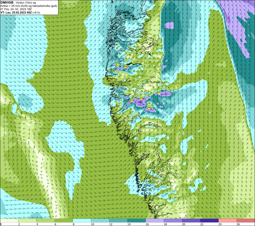Click the scale tick number 0
Viewport: 255px width, 226px height.
pos(1,224)
